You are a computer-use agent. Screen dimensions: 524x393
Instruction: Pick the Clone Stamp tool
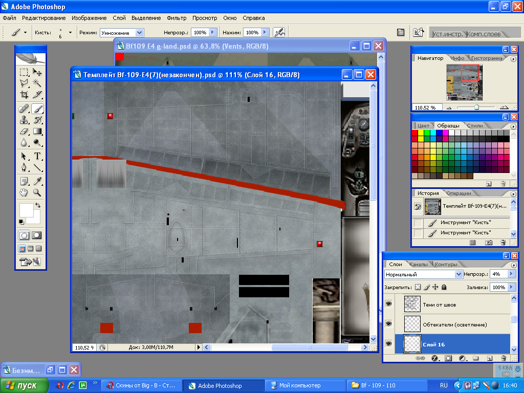pos(24,120)
